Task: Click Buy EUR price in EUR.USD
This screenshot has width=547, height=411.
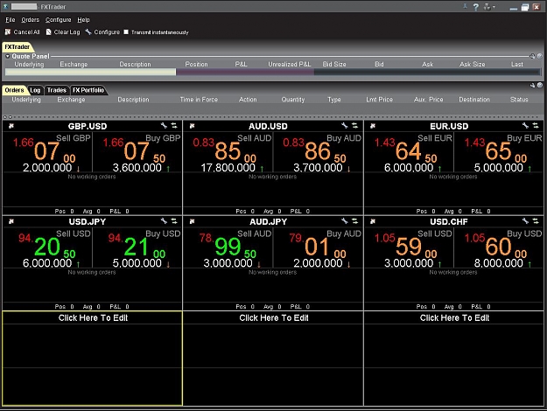Action: pos(499,152)
